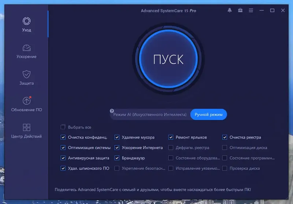Uncheck Антивирусная защита checkbox
The image size is (293, 204).
click(63, 158)
